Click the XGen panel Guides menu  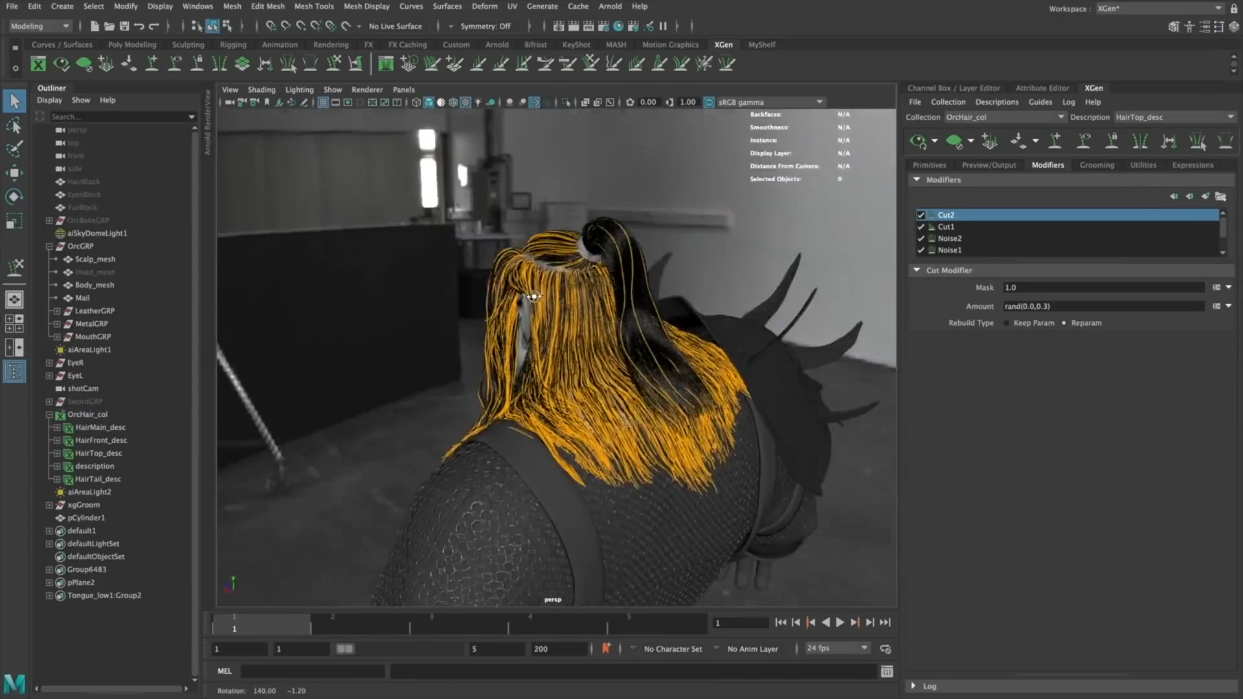coord(1040,102)
